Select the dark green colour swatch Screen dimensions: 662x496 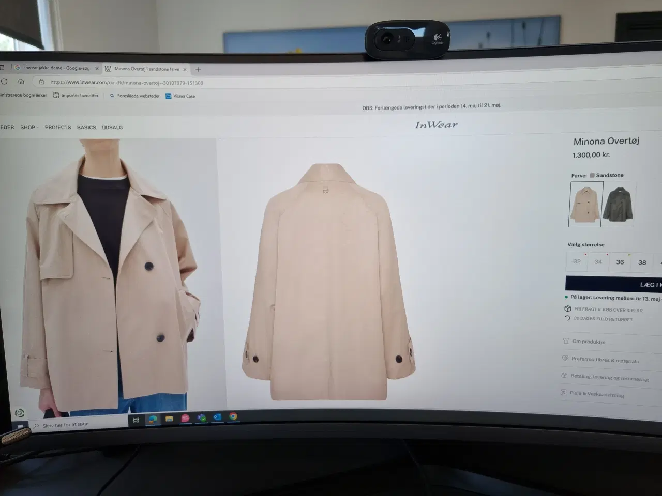619,204
